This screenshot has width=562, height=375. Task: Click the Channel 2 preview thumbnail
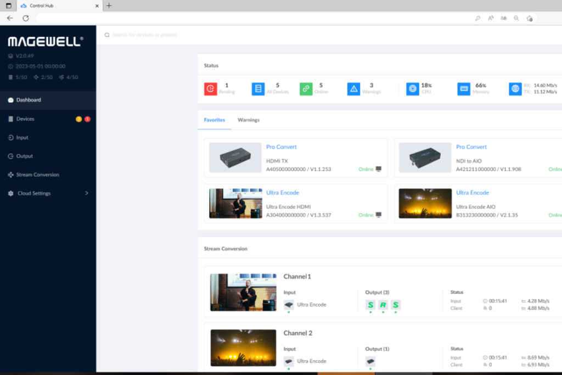pyautogui.click(x=243, y=348)
